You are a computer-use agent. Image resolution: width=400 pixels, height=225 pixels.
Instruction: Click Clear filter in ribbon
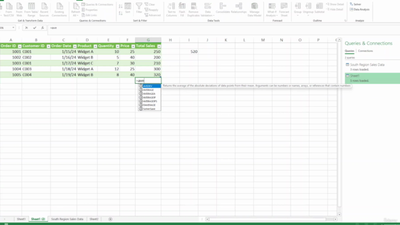(x=150, y=4)
